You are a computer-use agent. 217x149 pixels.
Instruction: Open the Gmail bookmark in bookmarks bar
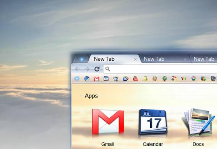[97, 79]
